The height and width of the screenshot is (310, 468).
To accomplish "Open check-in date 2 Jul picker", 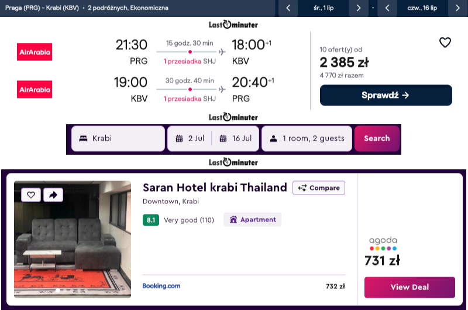I will (190, 138).
